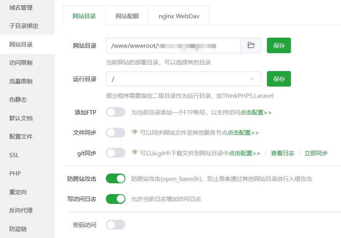This screenshot has width=341, height=238.
Task: Disable the 防跨站攻击 switch
Action: [116, 179]
